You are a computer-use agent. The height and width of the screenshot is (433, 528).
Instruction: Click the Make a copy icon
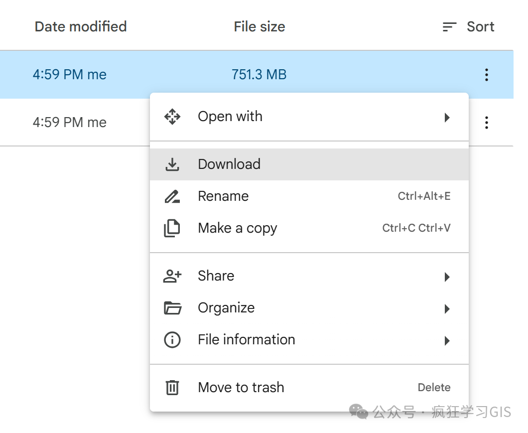(x=172, y=228)
